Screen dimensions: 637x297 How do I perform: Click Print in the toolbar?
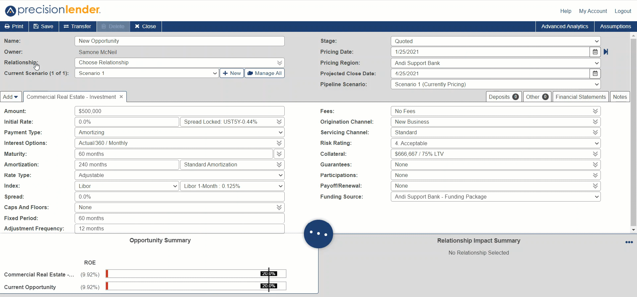tap(14, 27)
